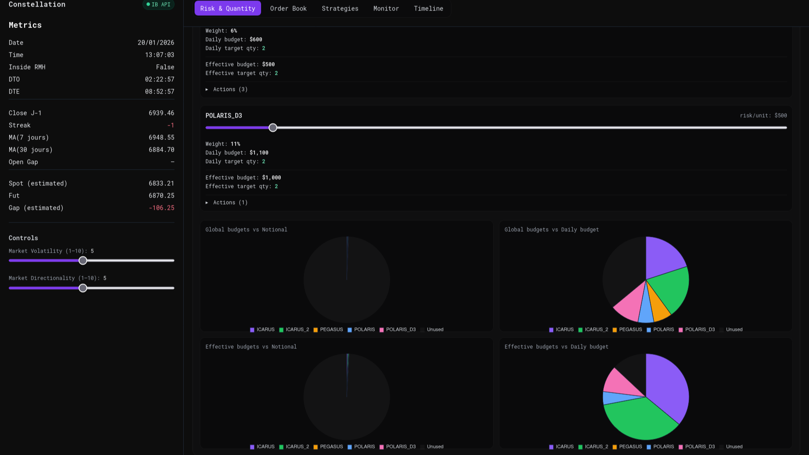The image size is (809, 455).
Task: Click the IB API connection status badge
Action: coord(158,4)
